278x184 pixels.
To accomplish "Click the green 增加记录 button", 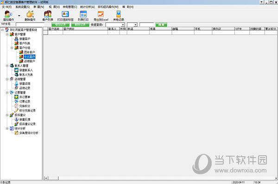I will click(x=60, y=25).
